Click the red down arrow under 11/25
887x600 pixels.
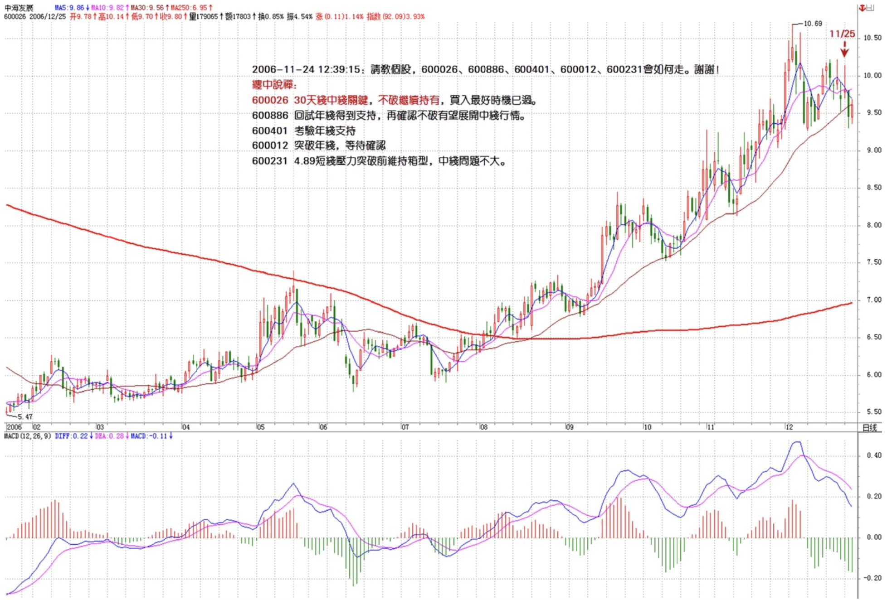[844, 50]
